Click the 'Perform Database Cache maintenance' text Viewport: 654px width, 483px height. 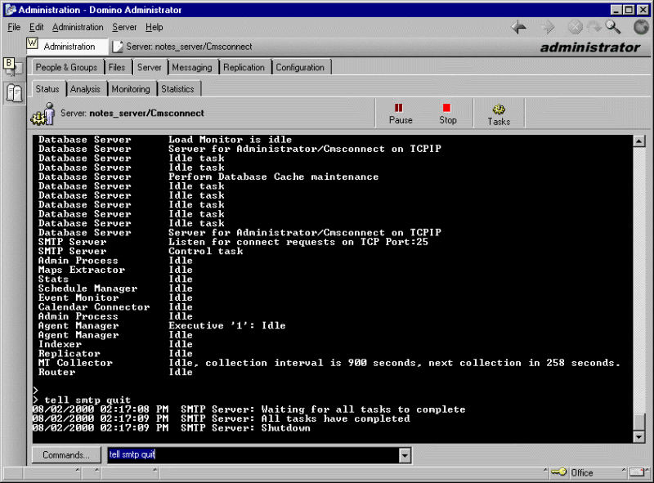[x=274, y=177]
